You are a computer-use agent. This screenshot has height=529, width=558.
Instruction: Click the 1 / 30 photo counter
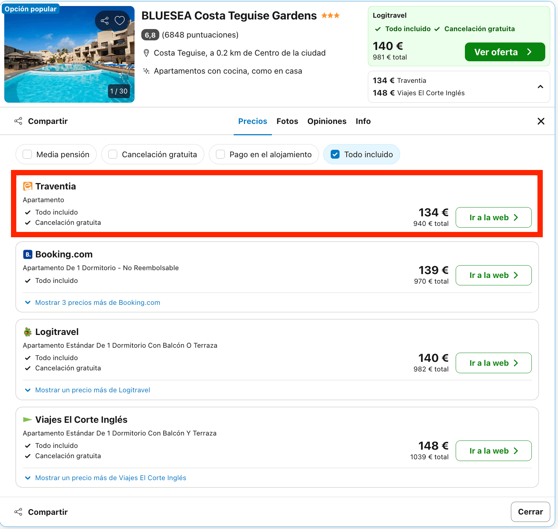(x=119, y=91)
